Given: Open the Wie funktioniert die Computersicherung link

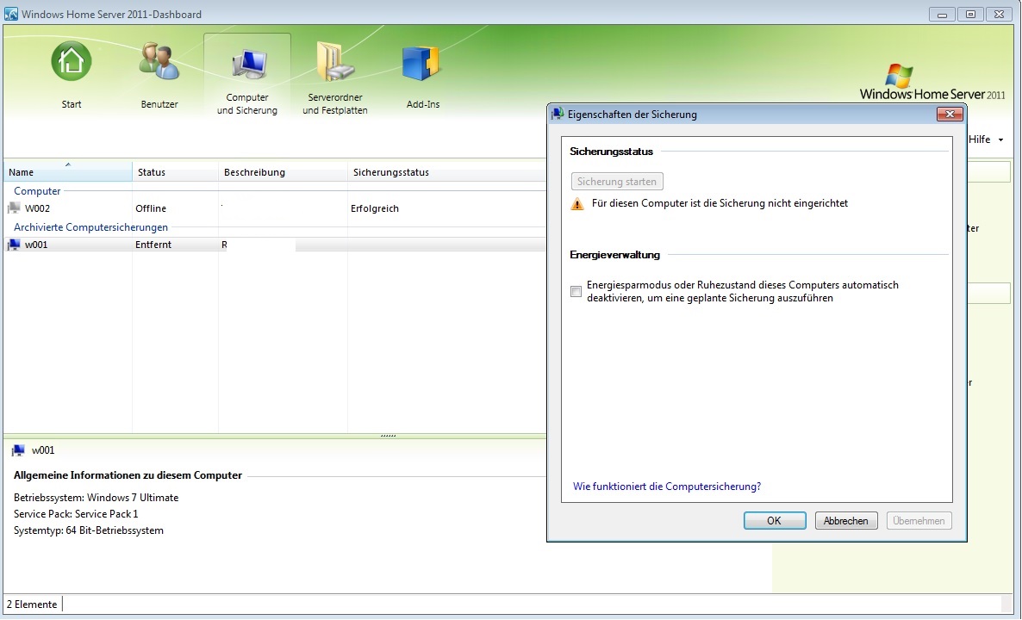Looking at the screenshot, I should click(x=667, y=487).
